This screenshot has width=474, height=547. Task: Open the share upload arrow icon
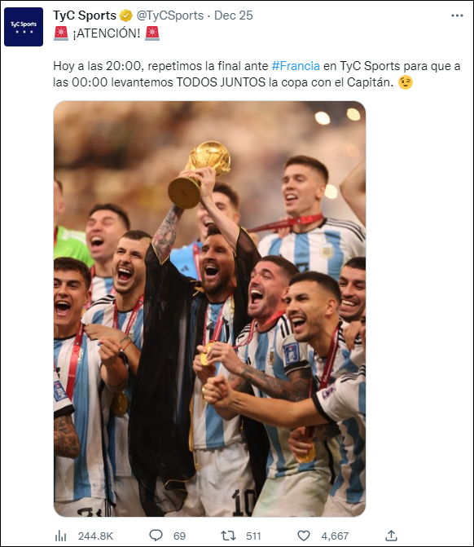point(392,536)
